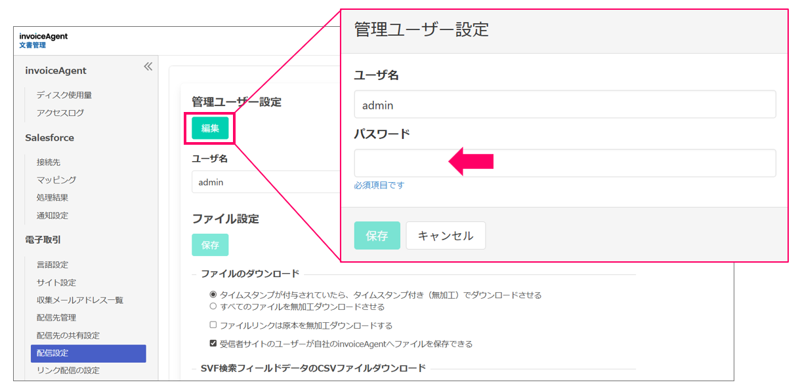The image size is (798, 391).
Task: Click the パスワード input field
Action: pos(564,163)
